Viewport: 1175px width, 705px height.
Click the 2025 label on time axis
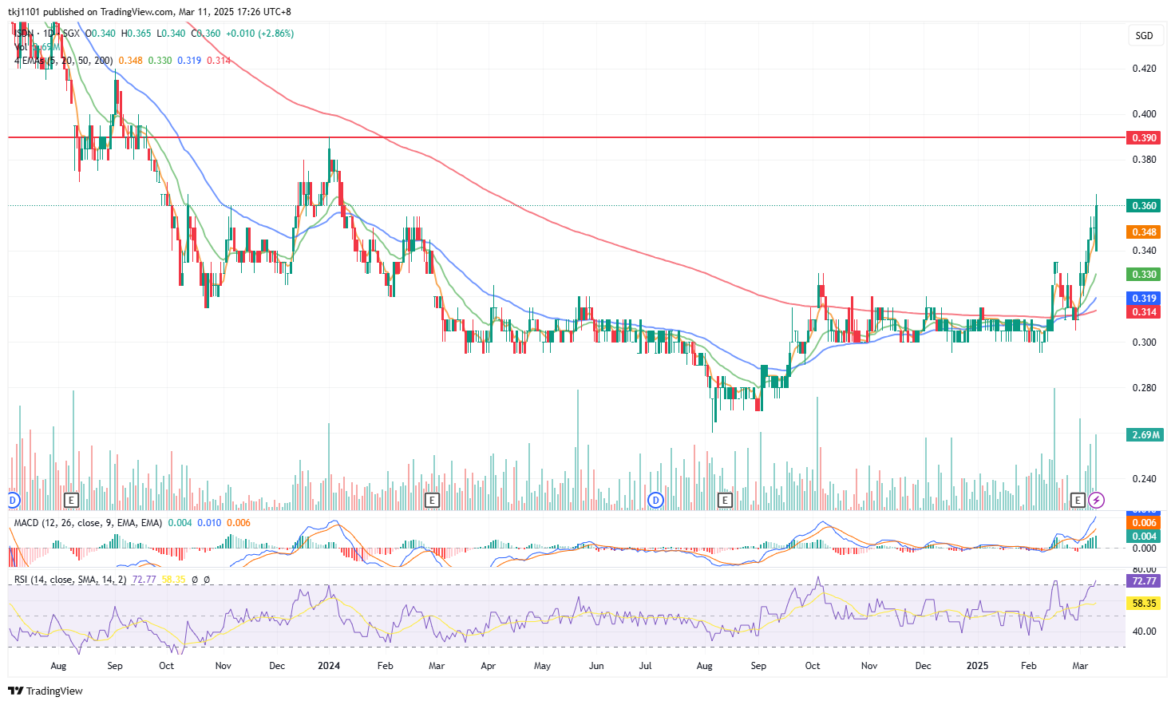pos(977,666)
